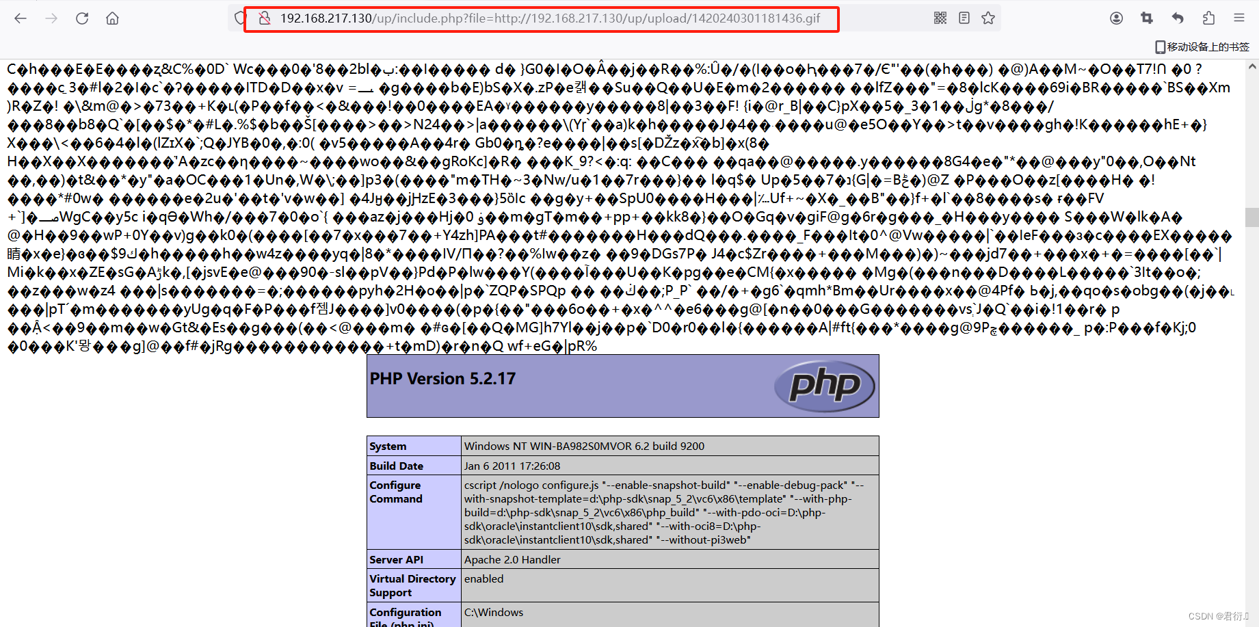Click the cscript configure command value cell

670,512
